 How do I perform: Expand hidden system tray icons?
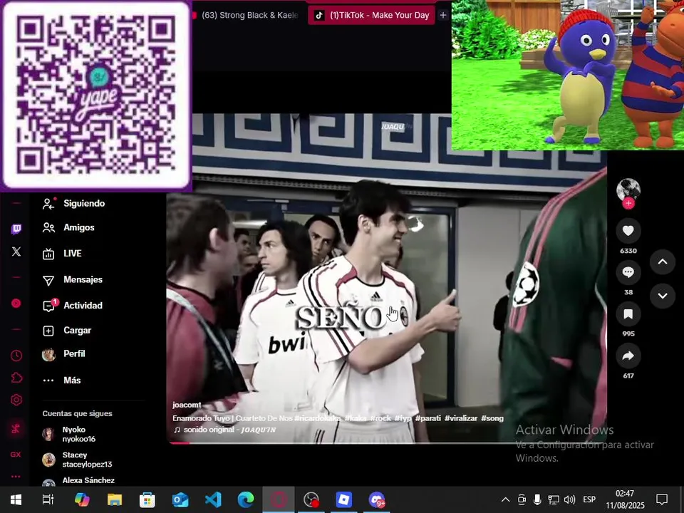click(x=505, y=500)
